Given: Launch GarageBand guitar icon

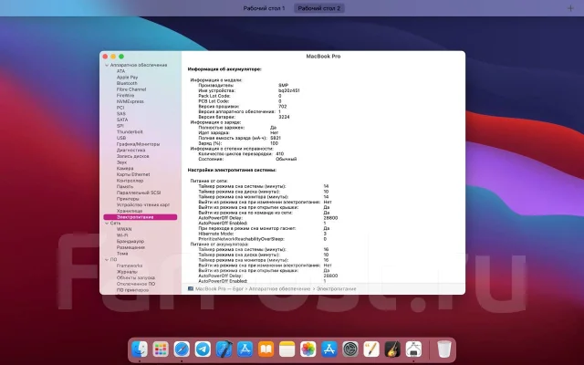Looking at the screenshot, I should (x=392, y=349).
